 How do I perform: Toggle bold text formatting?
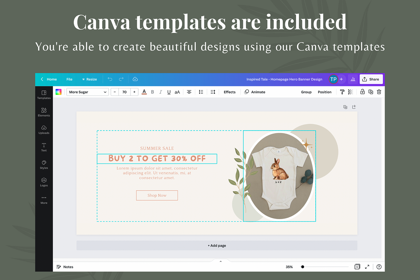pyautogui.click(x=153, y=92)
